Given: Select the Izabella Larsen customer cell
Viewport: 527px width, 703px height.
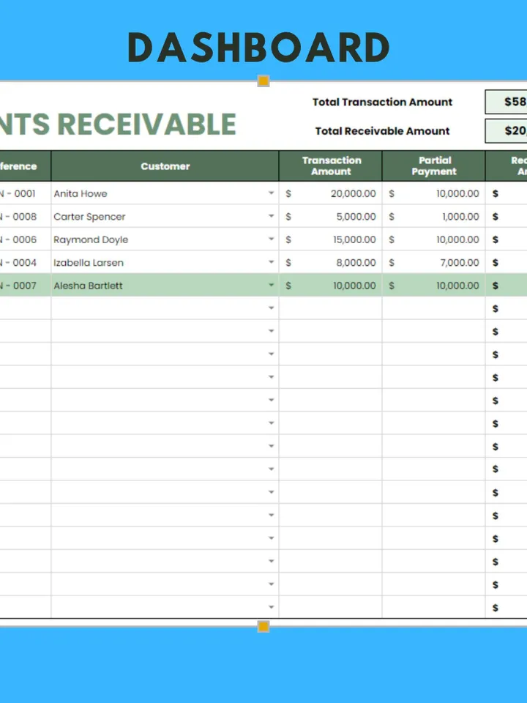Looking at the screenshot, I should [x=165, y=262].
